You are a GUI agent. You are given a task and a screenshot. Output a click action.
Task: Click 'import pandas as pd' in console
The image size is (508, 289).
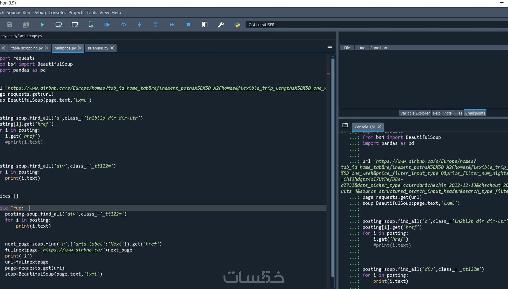coord(388,143)
